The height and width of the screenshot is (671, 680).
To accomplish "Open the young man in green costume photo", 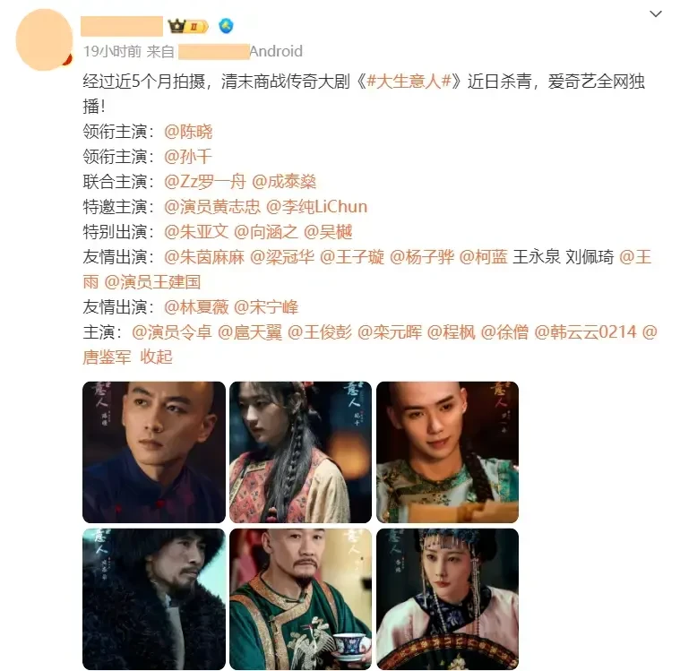I will pyautogui.click(x=448, y=452).
